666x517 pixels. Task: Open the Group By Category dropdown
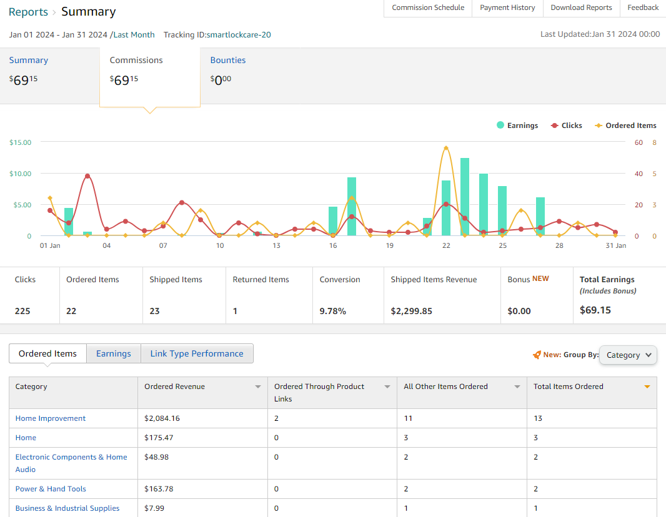click(628, 355)
